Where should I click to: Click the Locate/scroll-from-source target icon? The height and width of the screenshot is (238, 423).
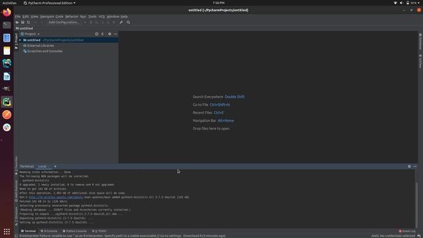click(96, 34)
